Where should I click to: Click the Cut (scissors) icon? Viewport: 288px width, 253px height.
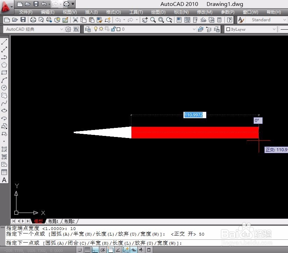click(75, 20)
